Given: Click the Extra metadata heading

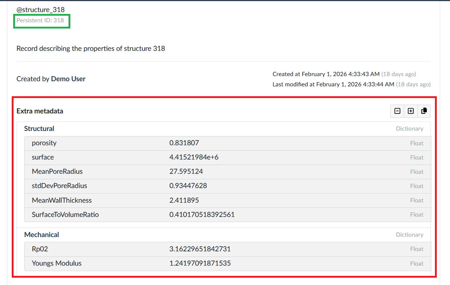Looking at the screenshot, I should (x=40, y=111).
